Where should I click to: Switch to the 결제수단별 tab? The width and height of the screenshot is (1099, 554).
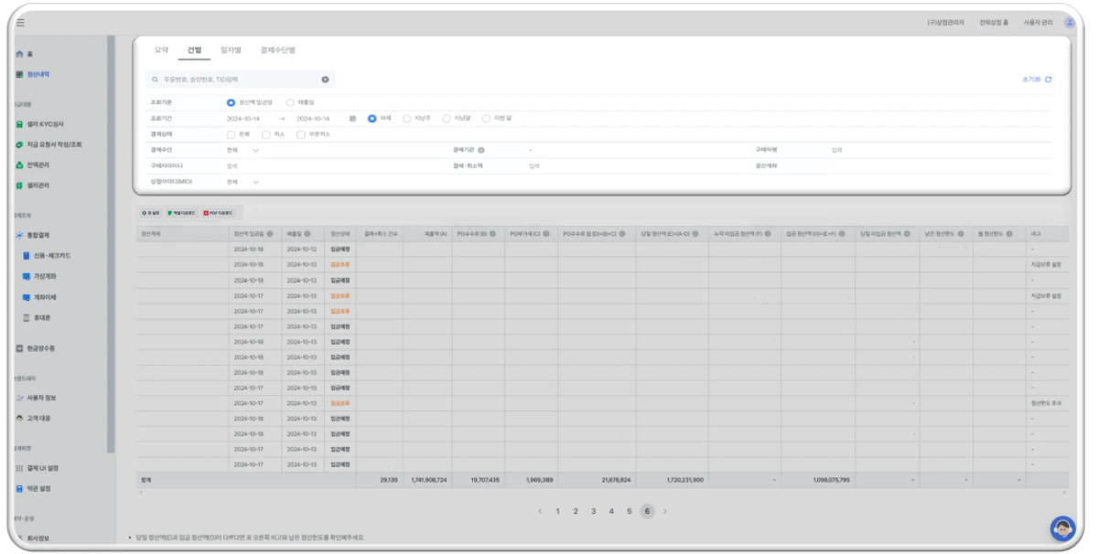[x=277, y=50]
